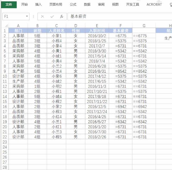Select column F header
This screenshot has width=172, height=170.
click(x=121, y=26)
